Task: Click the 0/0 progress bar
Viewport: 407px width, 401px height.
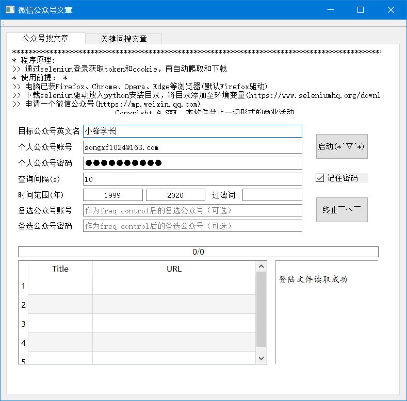Action: tap(198, 252)
